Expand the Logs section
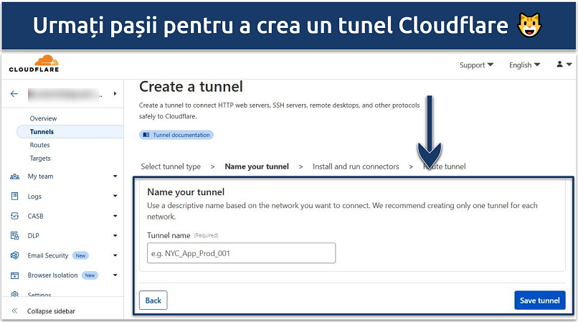 (115, 196)
